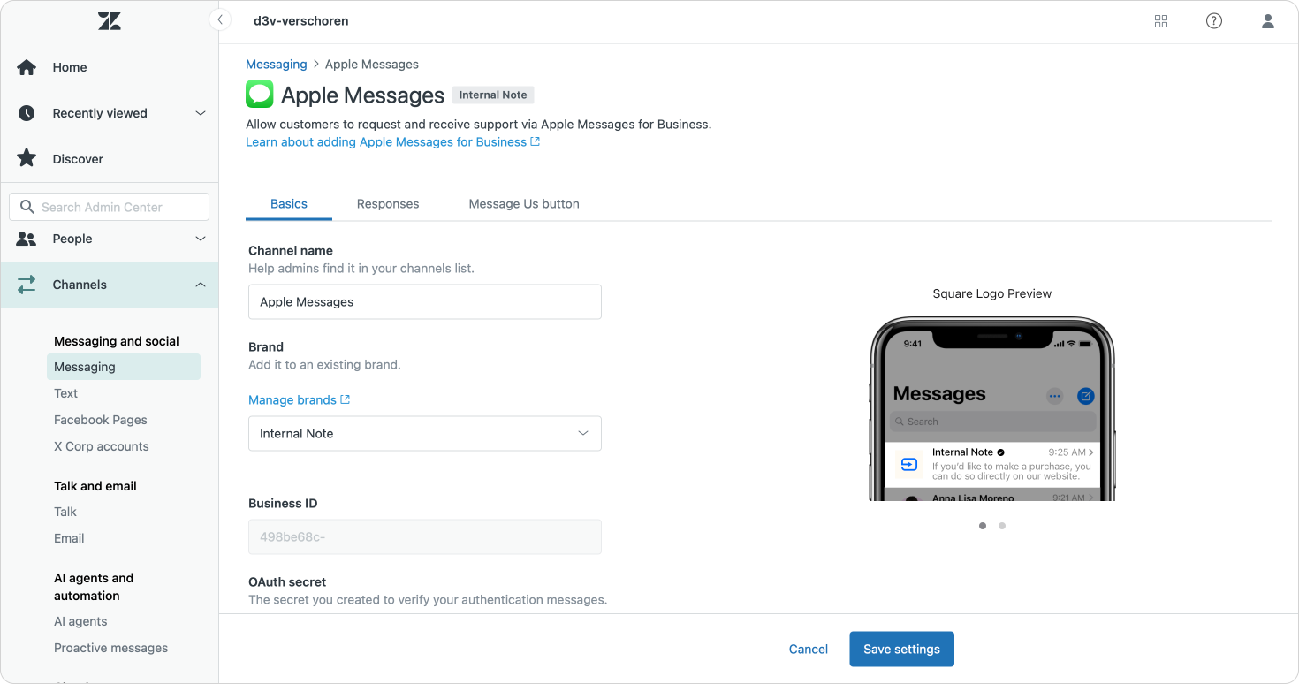Click the Recently viewed clock icon
1299x684 pixels.
27,113
